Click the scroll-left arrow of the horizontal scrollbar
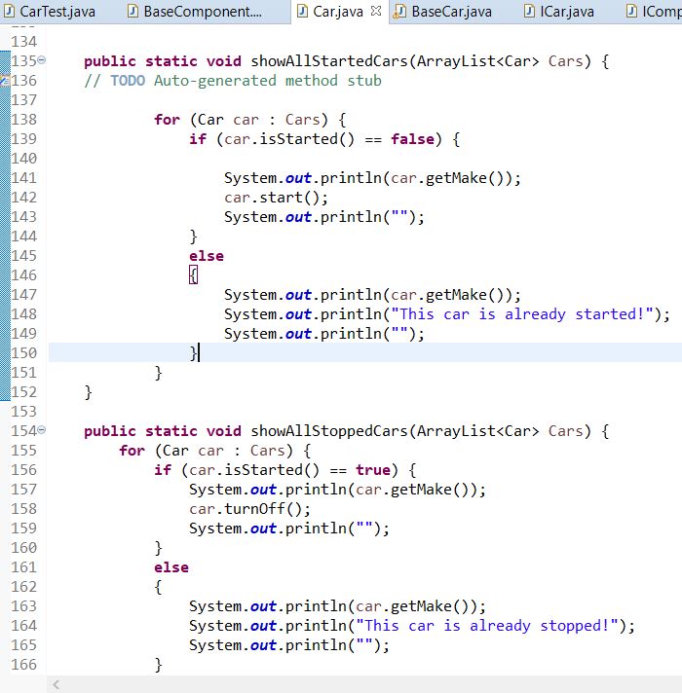The width and height of the screenshot is (682, 693). pyautogui.click(x=57, y=684)
